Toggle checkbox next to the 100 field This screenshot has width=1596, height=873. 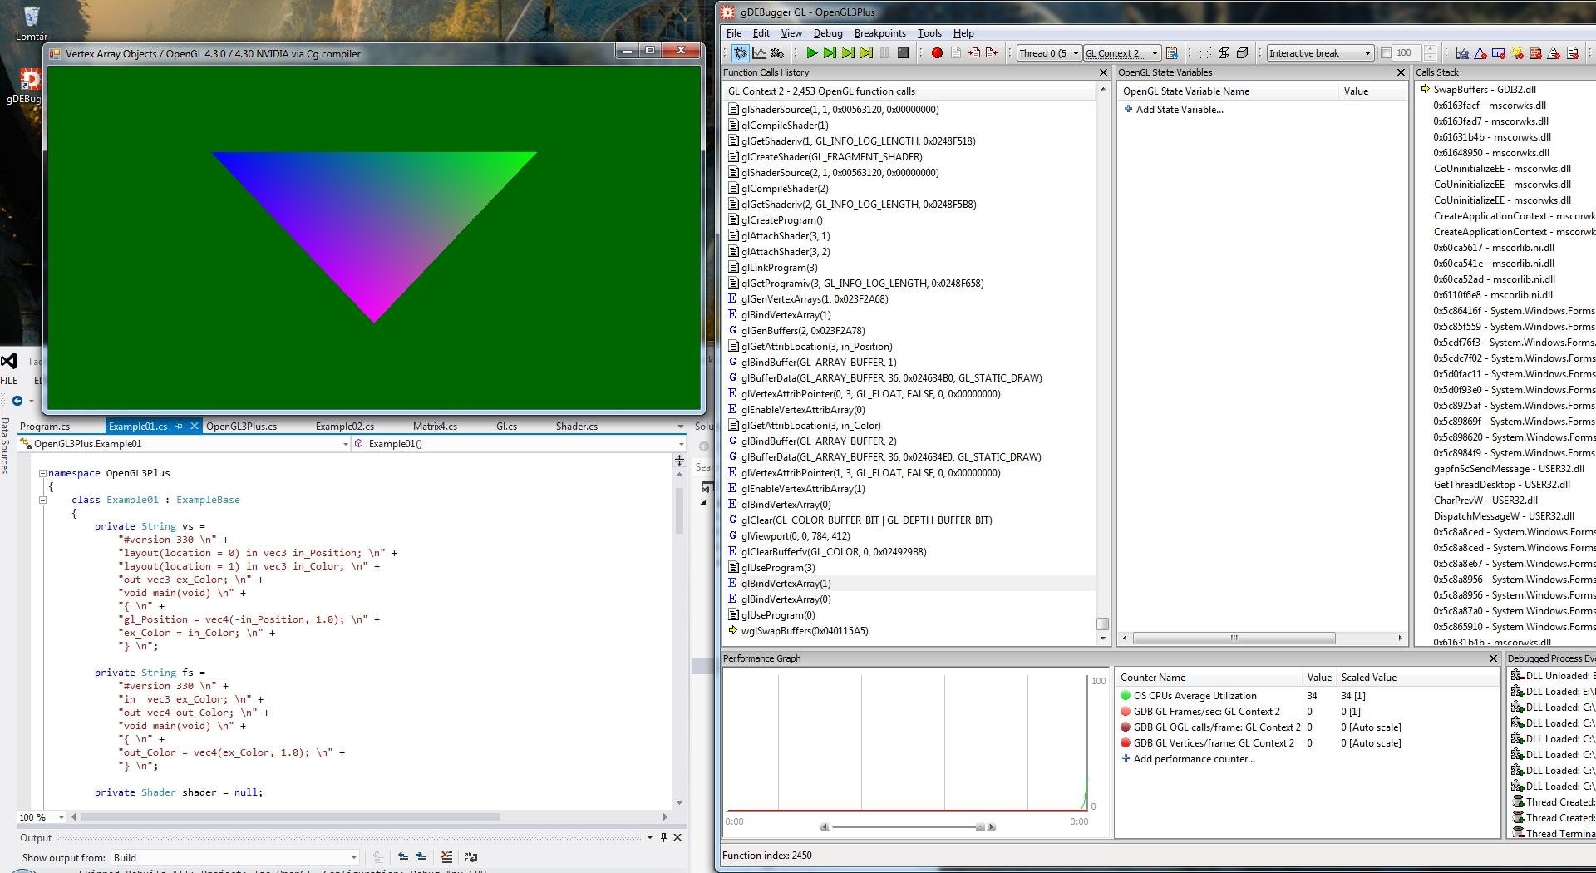coord(1386,53)
